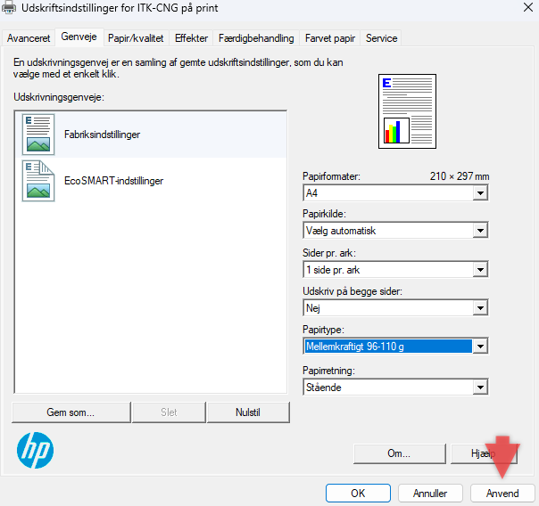539x506 pixels.
Task: Click the Hjælp button
Action: [x=484, y=453]
